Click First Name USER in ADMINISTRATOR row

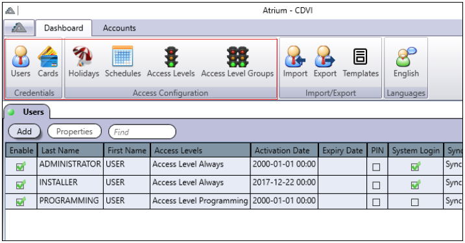[x=127, y=167]
